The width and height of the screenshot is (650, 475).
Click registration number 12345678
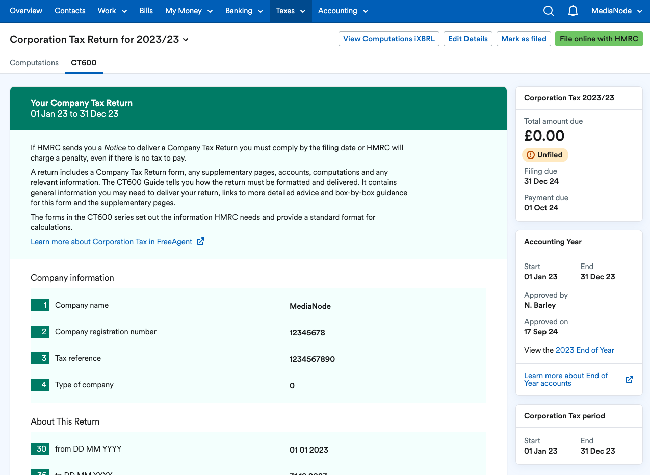point(307,333)
